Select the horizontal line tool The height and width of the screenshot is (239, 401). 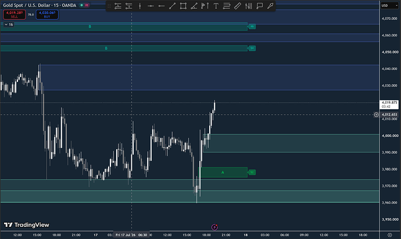click(x=151, y=6)
